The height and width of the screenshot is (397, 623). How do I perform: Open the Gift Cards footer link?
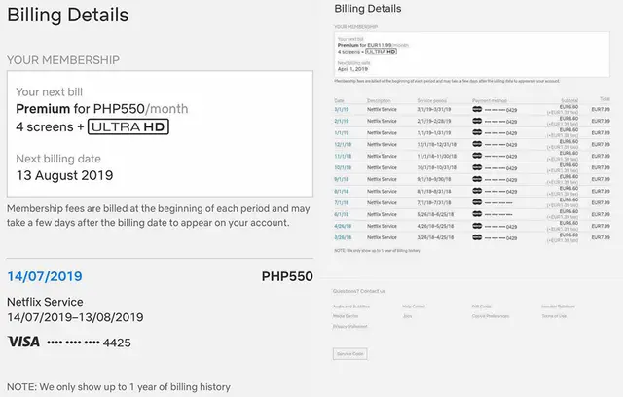click(x=481, y=307)
